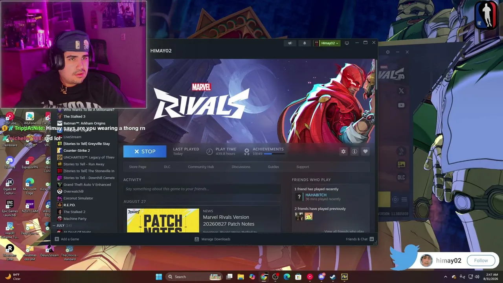Open Manage Downloads in Steam
Image resolution: width=503 pixels, height=283 pixels.
212,239
